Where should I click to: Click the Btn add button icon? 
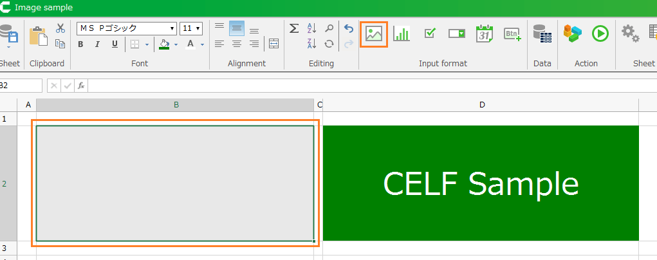point(512,34)
